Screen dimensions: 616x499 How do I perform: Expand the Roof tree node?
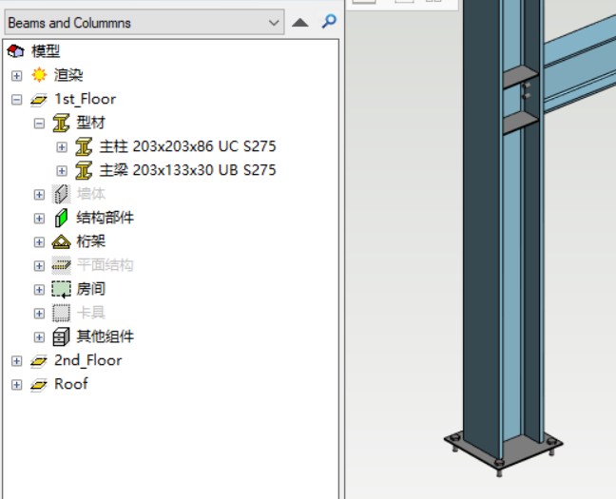pos(16,385)
